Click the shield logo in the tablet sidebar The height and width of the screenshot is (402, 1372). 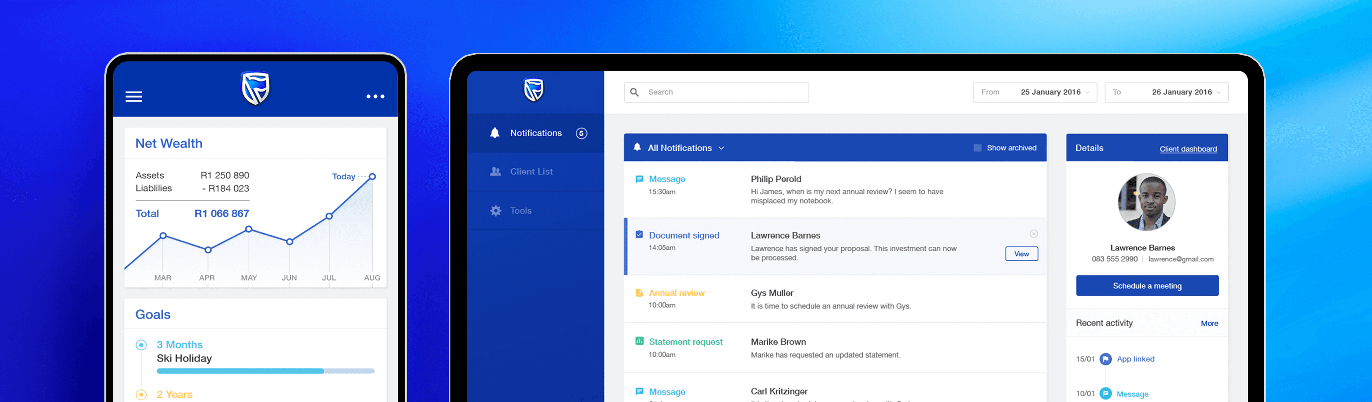[534, 90]
